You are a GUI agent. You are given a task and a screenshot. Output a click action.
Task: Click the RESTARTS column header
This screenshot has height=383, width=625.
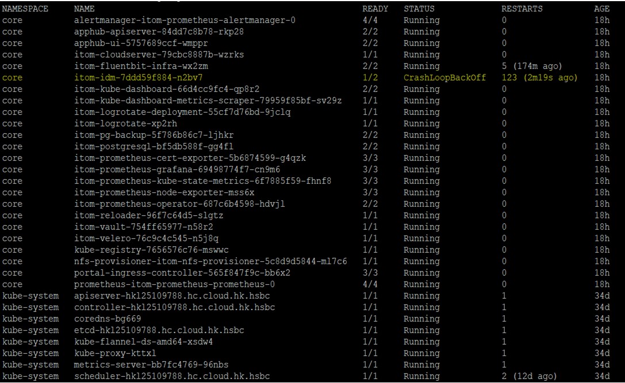pos(522,10)
